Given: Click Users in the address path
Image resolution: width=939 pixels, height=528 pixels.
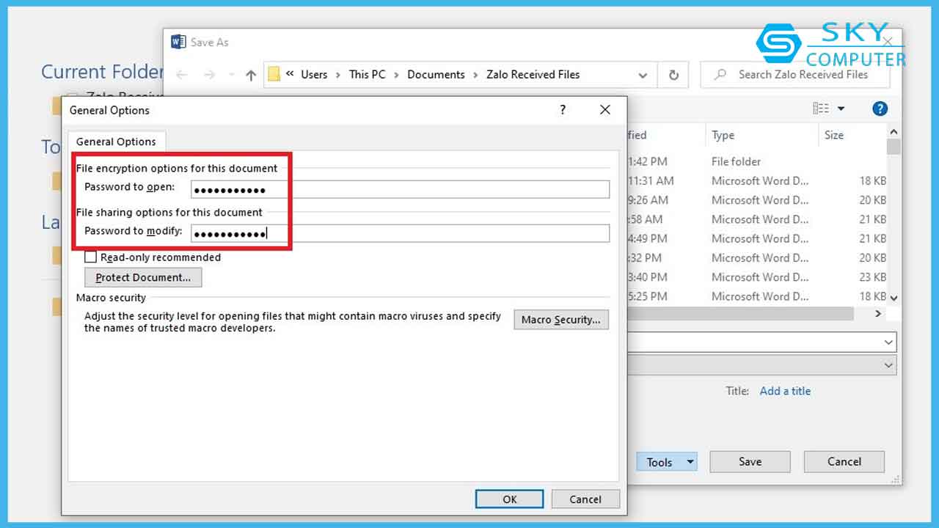Looking at the screenshot, I should pos(314,74).
